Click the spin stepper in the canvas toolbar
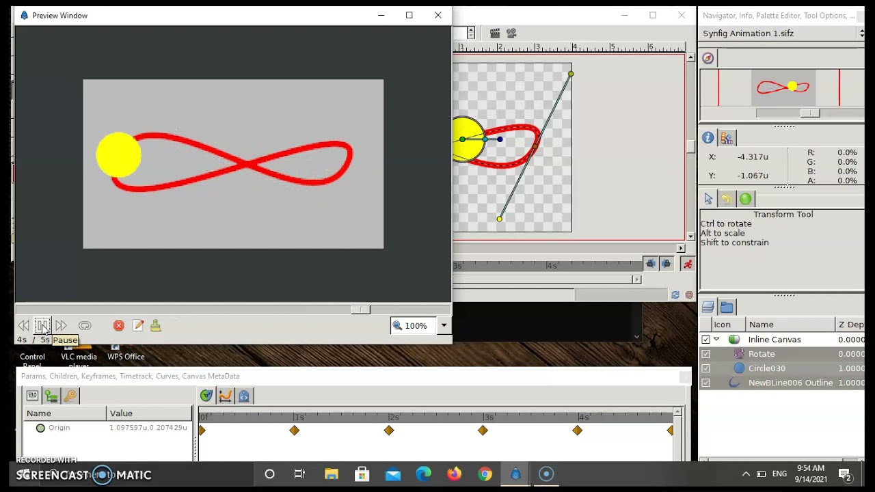Image resolution: width=875 pixels, height=492 pixels. pos(471,33)
